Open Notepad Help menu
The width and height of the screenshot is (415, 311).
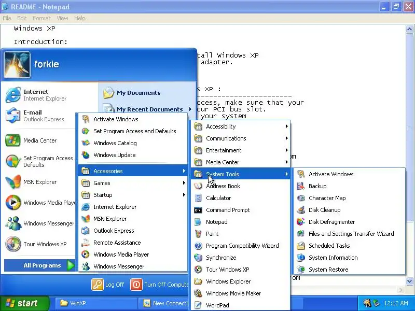coord(80,18)
